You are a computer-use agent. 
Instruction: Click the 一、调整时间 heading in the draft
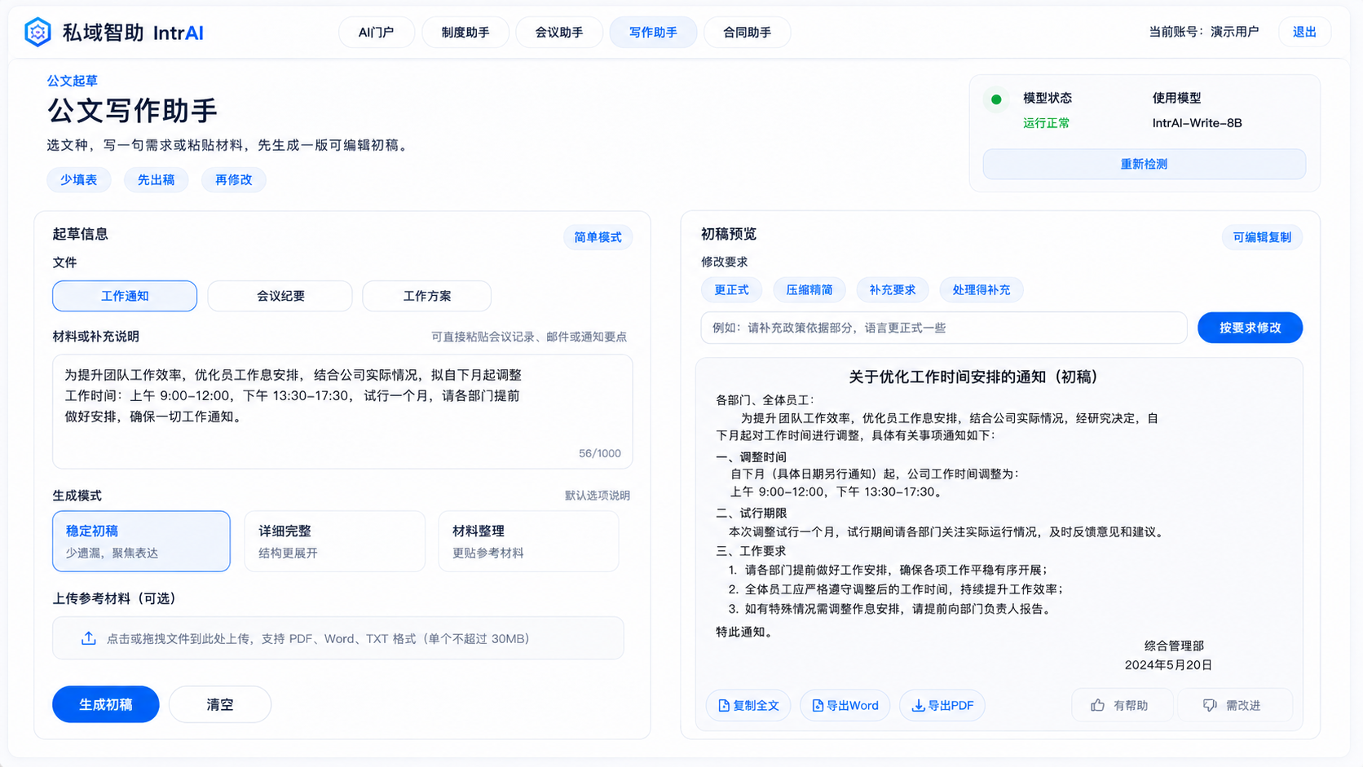coord(751,457)
